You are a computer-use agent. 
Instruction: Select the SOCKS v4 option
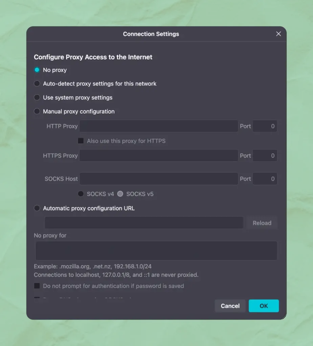(81, 194)
